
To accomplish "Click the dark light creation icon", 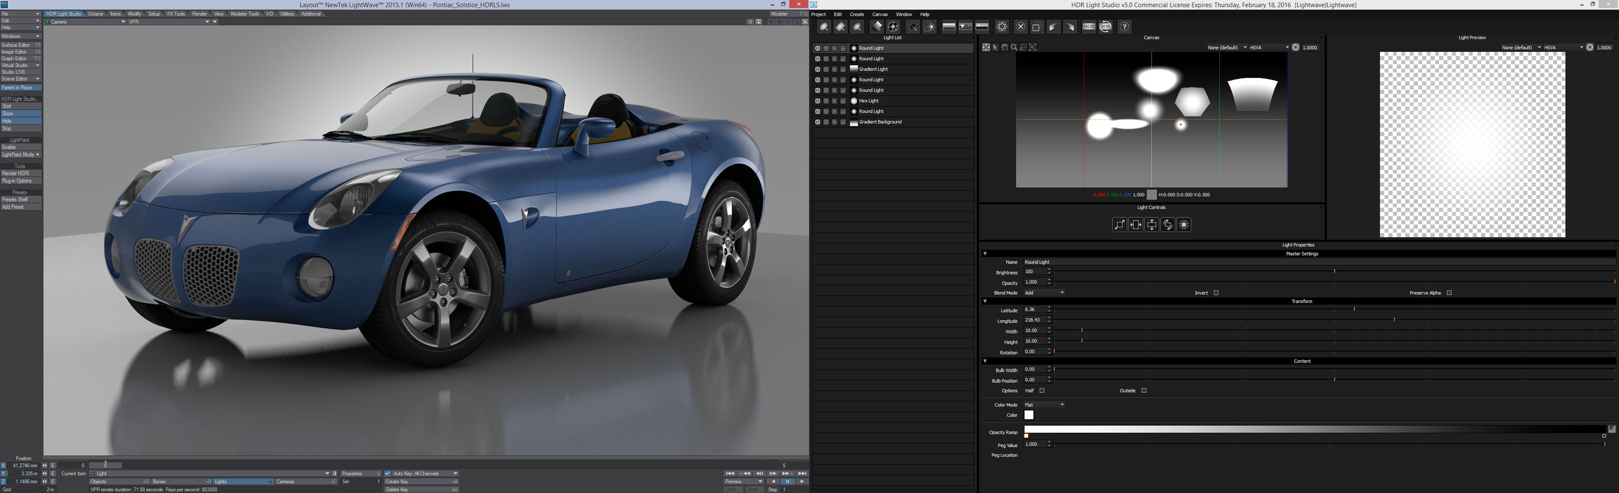I will [x=913, y=26].
